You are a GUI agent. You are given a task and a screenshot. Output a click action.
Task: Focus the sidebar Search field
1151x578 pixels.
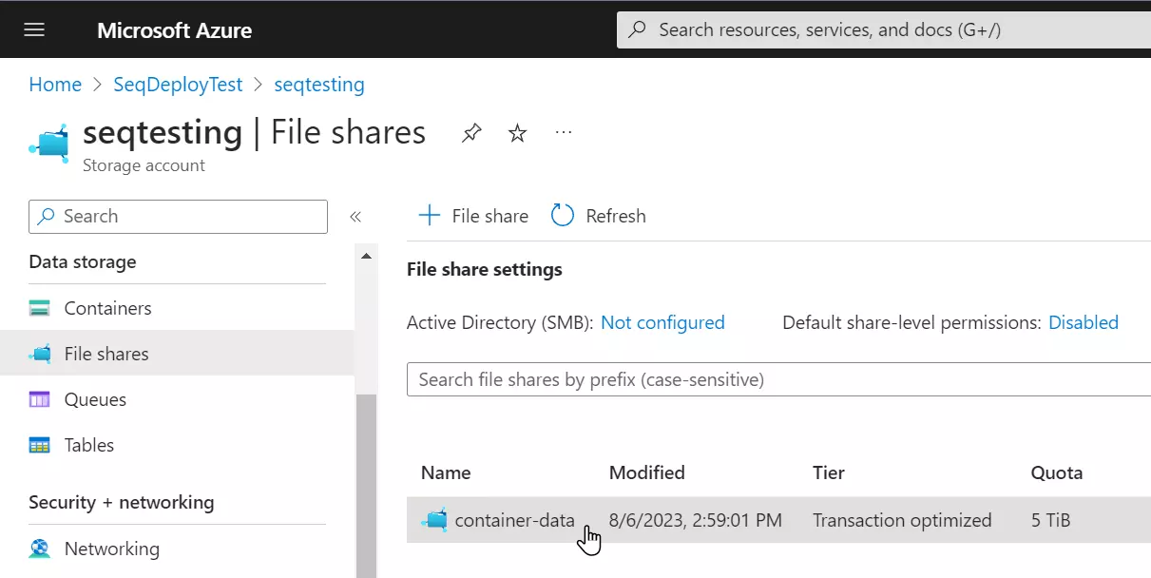tap(179, 217)
